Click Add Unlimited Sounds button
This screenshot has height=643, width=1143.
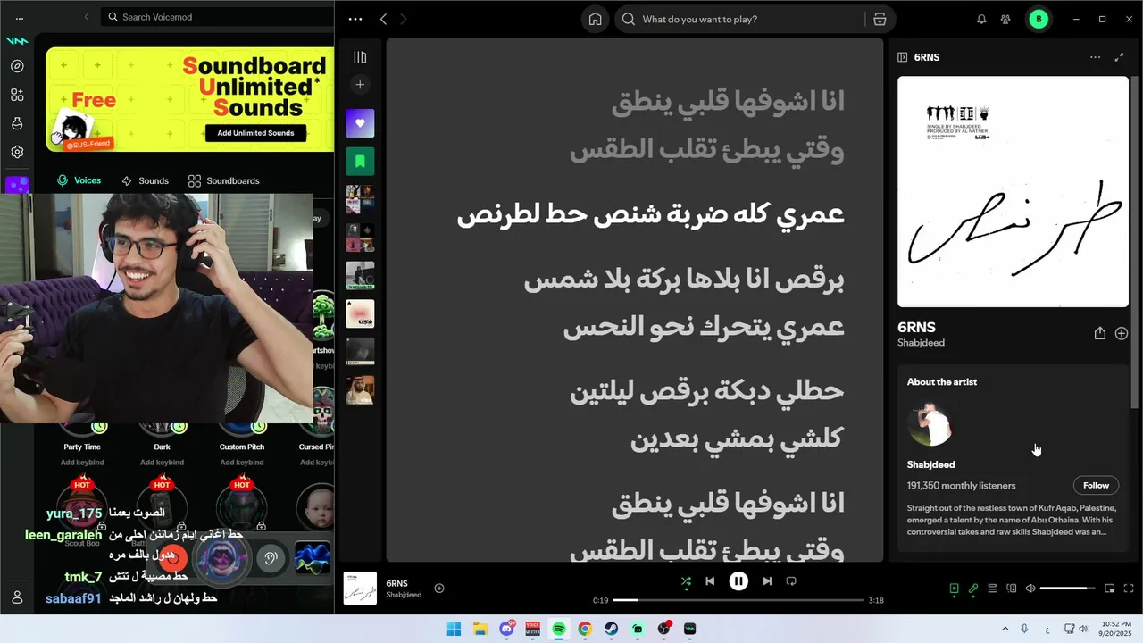[255, 133]
